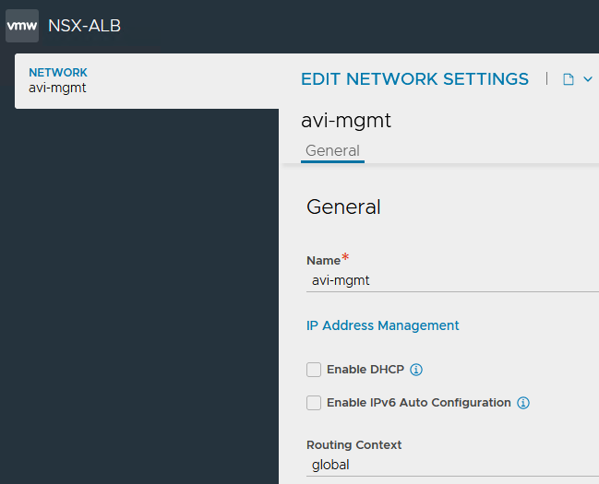
Task: Click the EDIT NETWORK SETTINGS heading
Action: click(x=414, y=79)
